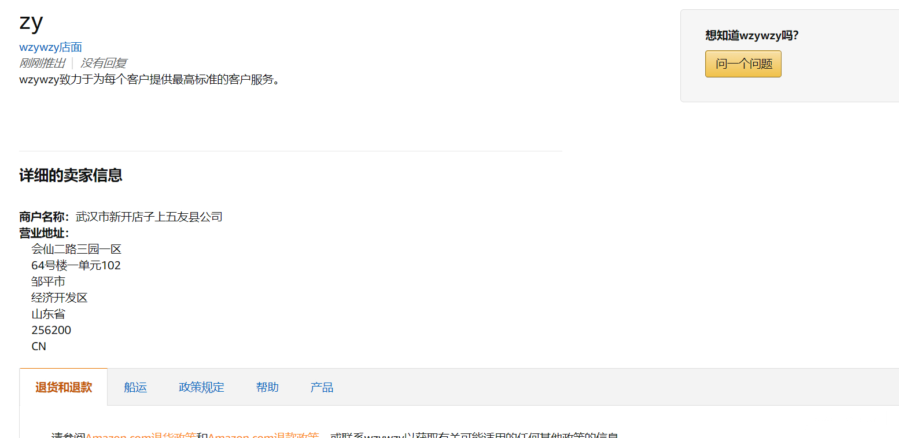899x438 pixels.
Task: Click the 64号楼一单元102 address line
Action: pyautogui.click(x=76, y=265)
